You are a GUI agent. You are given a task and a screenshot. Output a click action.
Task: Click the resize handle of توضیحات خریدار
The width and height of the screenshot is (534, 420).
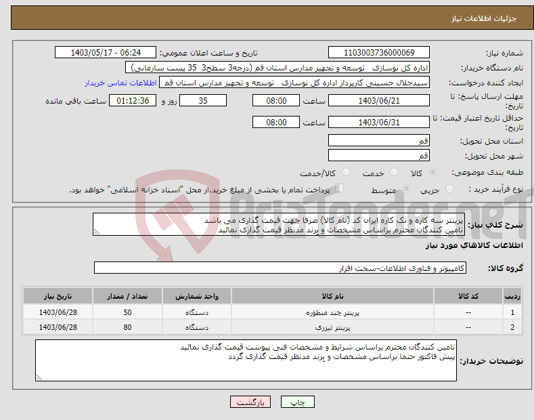[39, 377]
